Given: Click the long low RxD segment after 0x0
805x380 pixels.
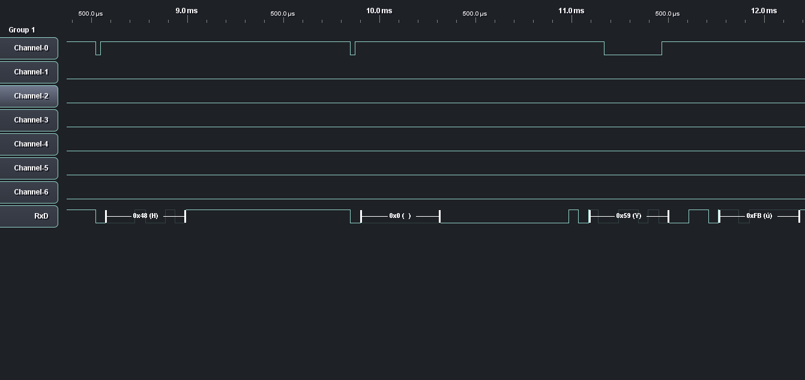Looking at the screenshot, I should click(x=504, y=222).
